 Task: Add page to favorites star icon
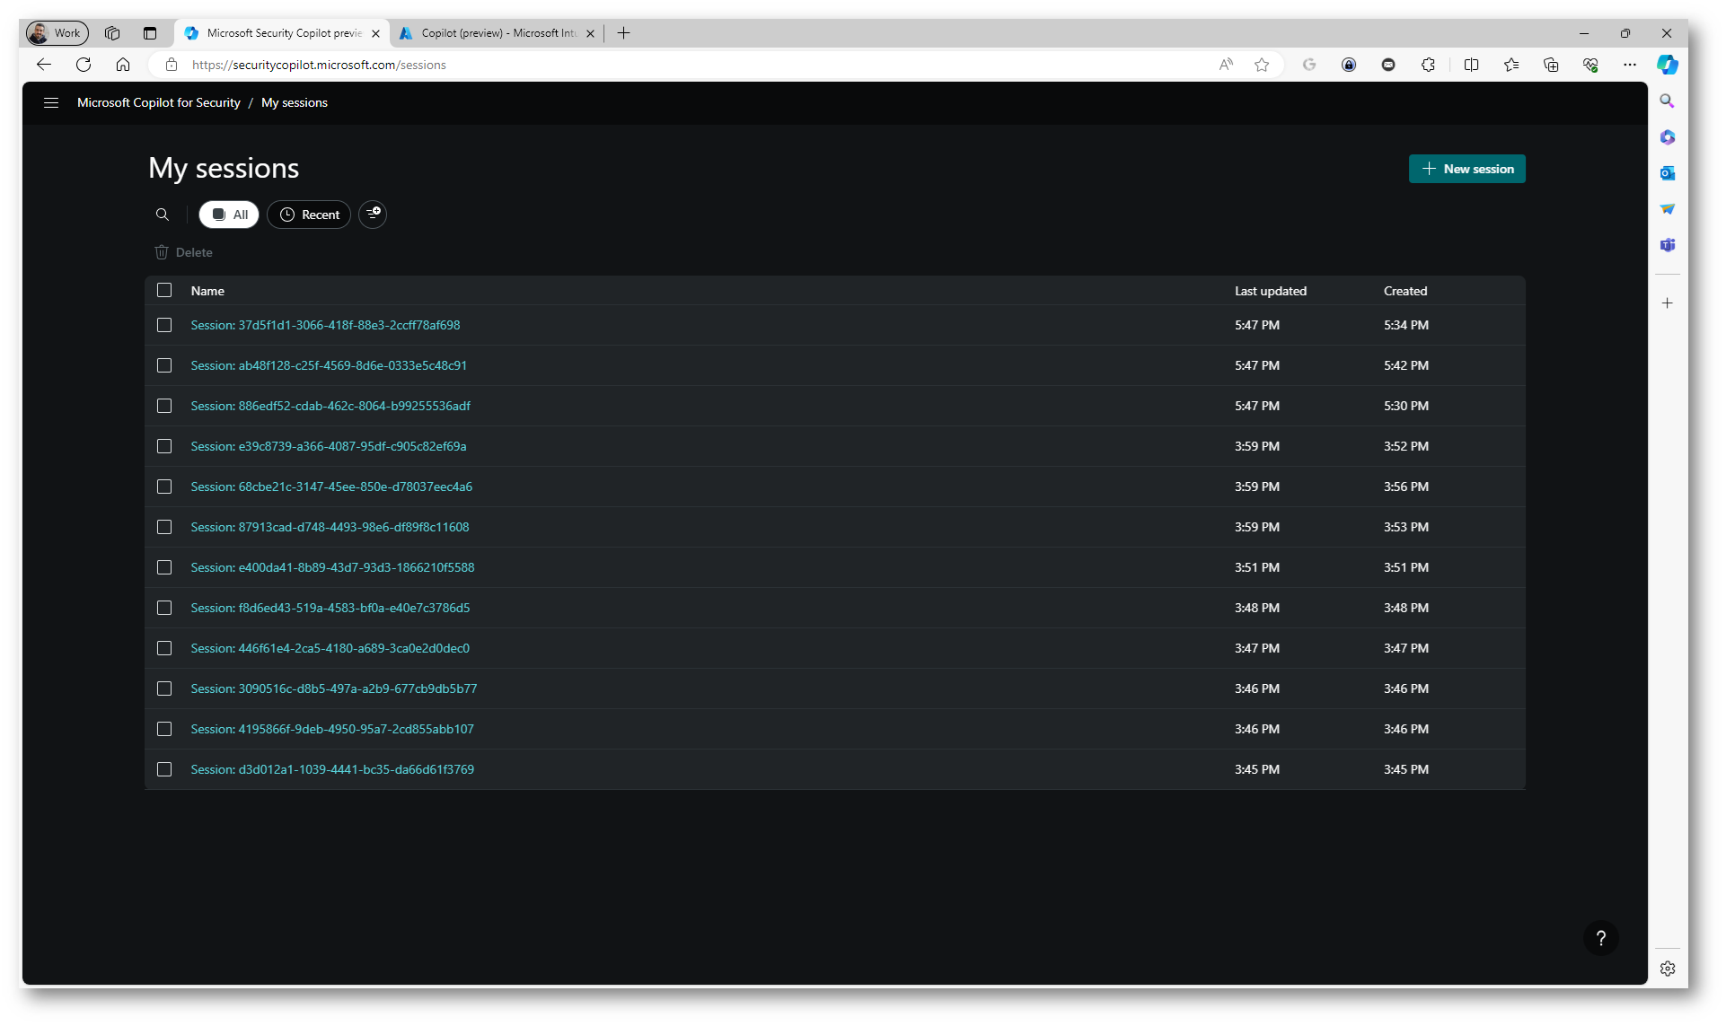point(1262,65)
